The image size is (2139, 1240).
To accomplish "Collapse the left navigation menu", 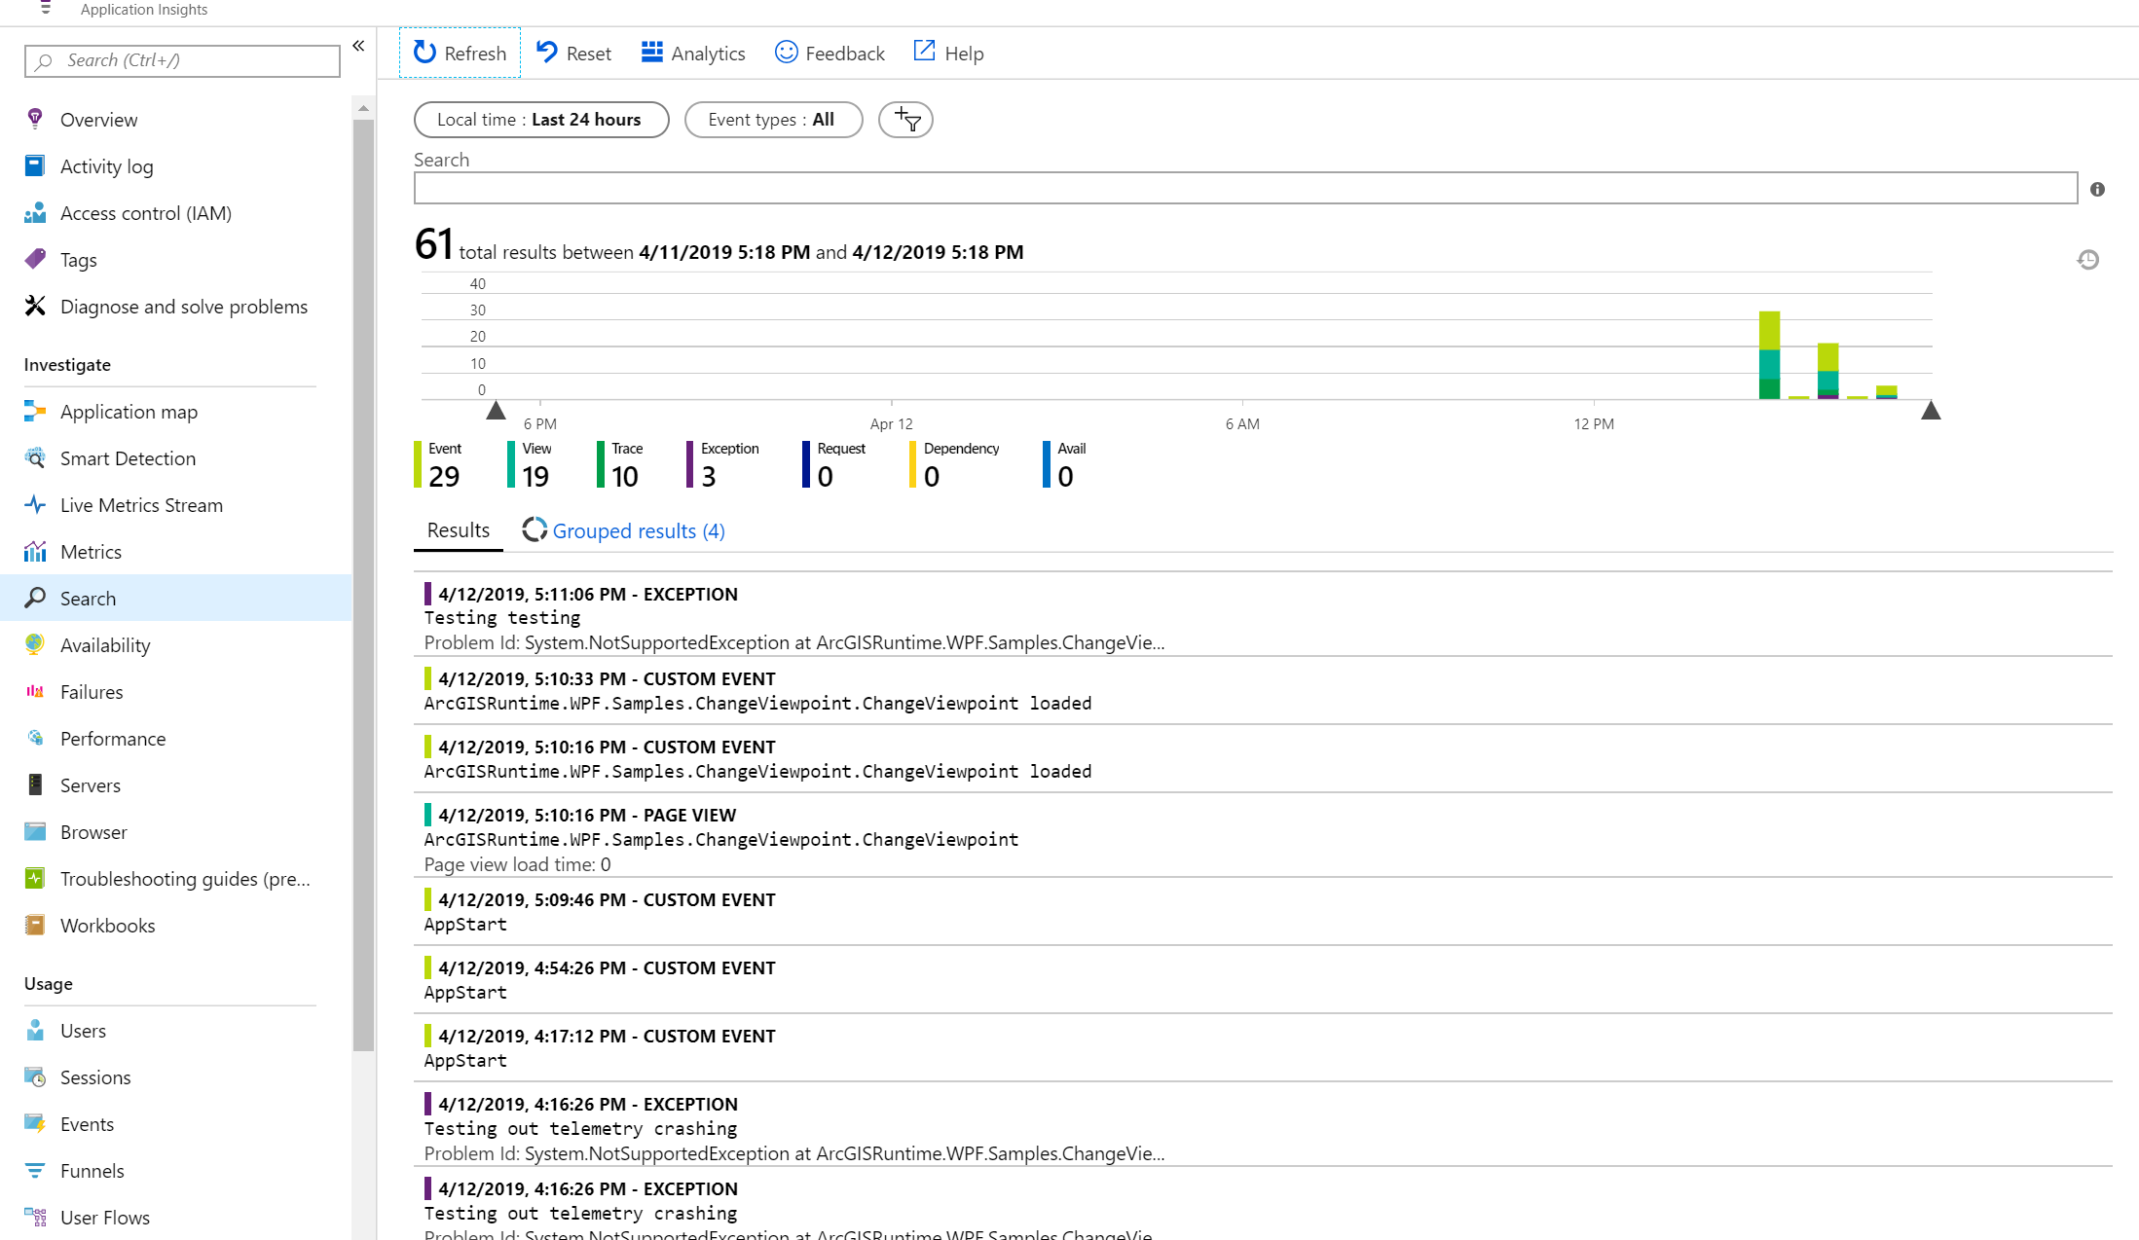I will coord(358,46).
